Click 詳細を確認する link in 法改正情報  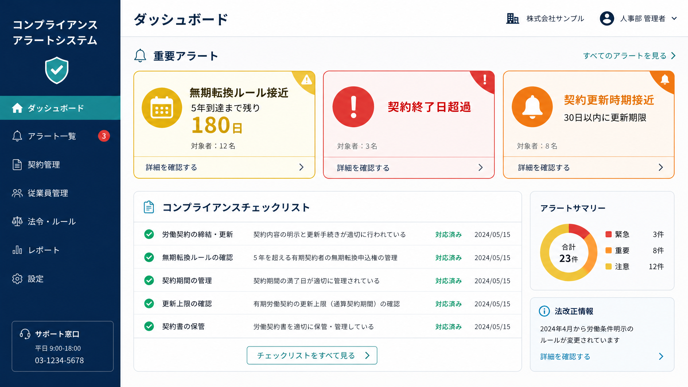tap(565, 356)
